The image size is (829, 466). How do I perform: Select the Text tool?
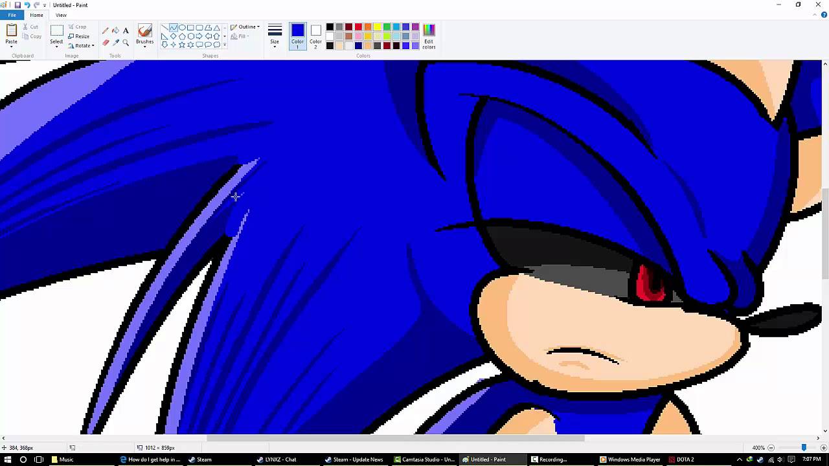click(126, 30)
